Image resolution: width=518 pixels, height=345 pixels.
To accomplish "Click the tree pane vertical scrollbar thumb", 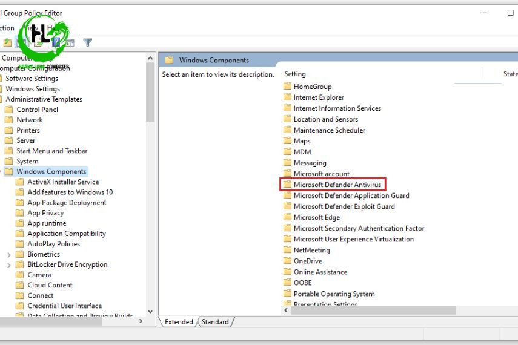I will (150, 92).
